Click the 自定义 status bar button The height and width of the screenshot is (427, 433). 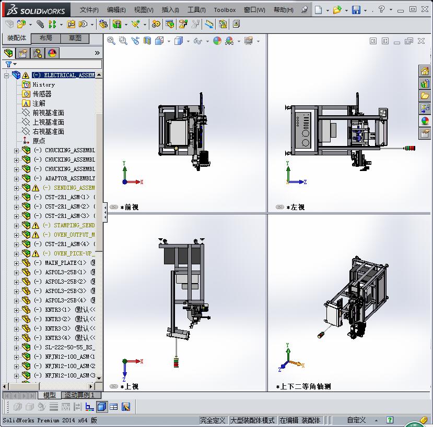(x=357, y=420)
